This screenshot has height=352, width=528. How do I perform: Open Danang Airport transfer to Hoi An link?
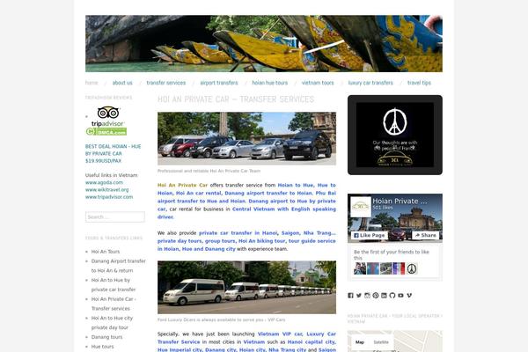119,266
